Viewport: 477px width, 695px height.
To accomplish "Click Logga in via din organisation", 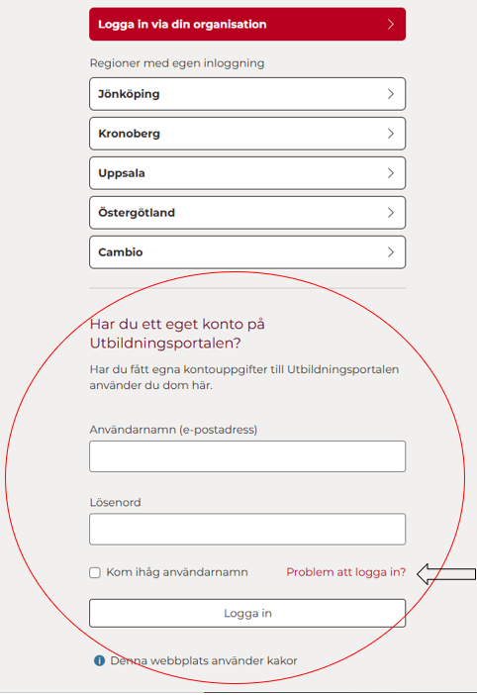I will point(247,24).
